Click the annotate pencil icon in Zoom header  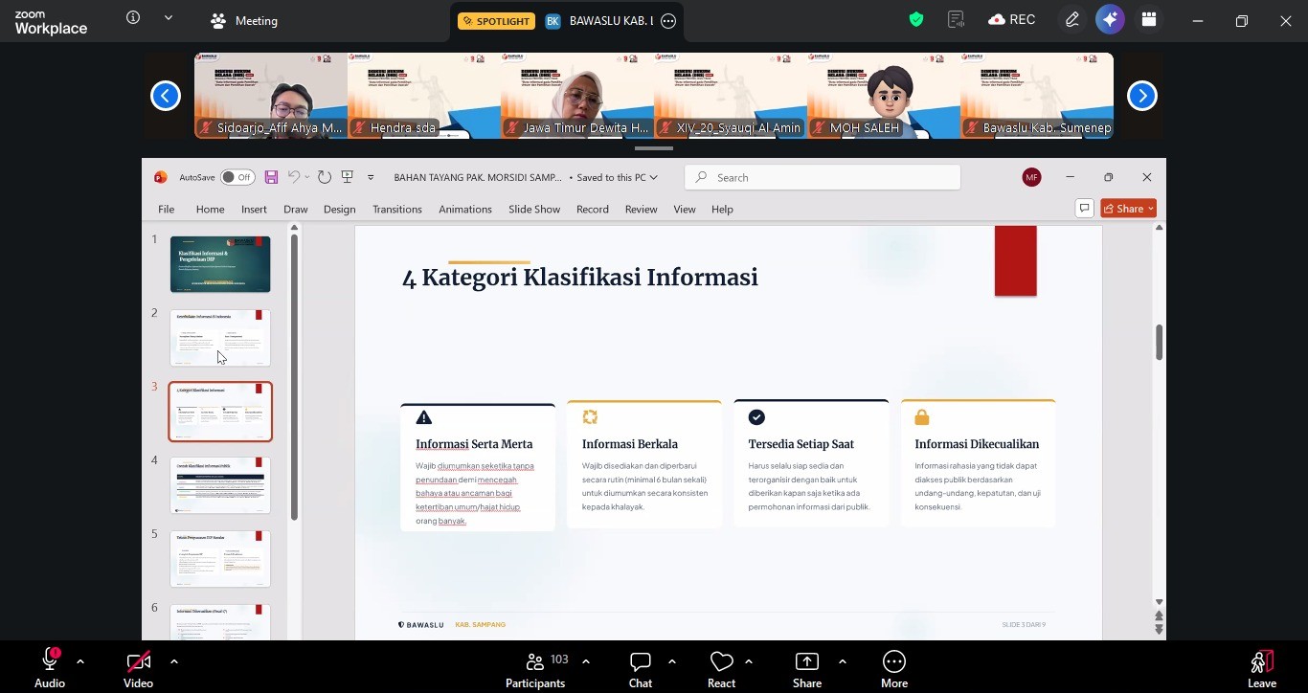[1072, 20]
